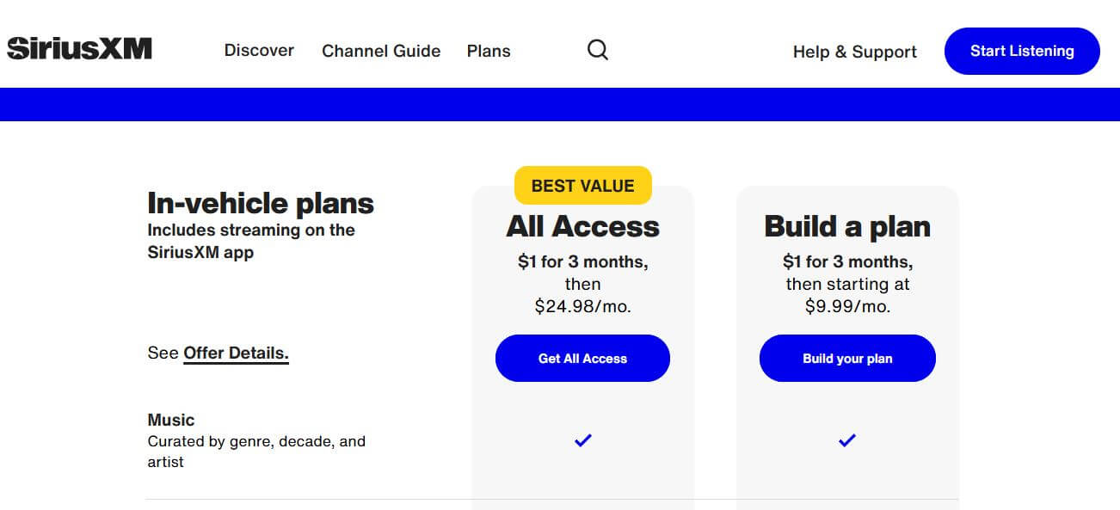Click the $9.99/mo pricing text
Screen dimensions: 1120x510
tap(846, 304)
